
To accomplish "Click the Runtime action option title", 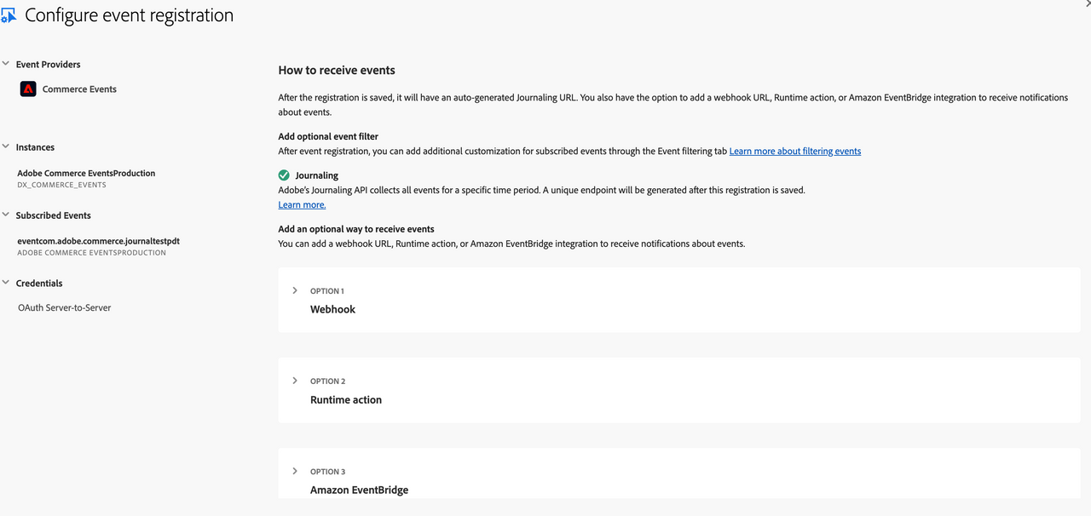I will pyautogui.click(x=346, y=399).
